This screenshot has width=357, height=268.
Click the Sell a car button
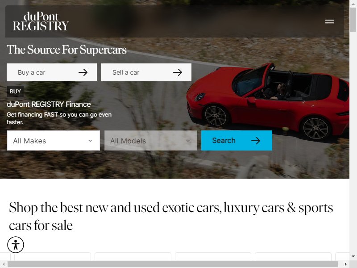pos(146,72)
